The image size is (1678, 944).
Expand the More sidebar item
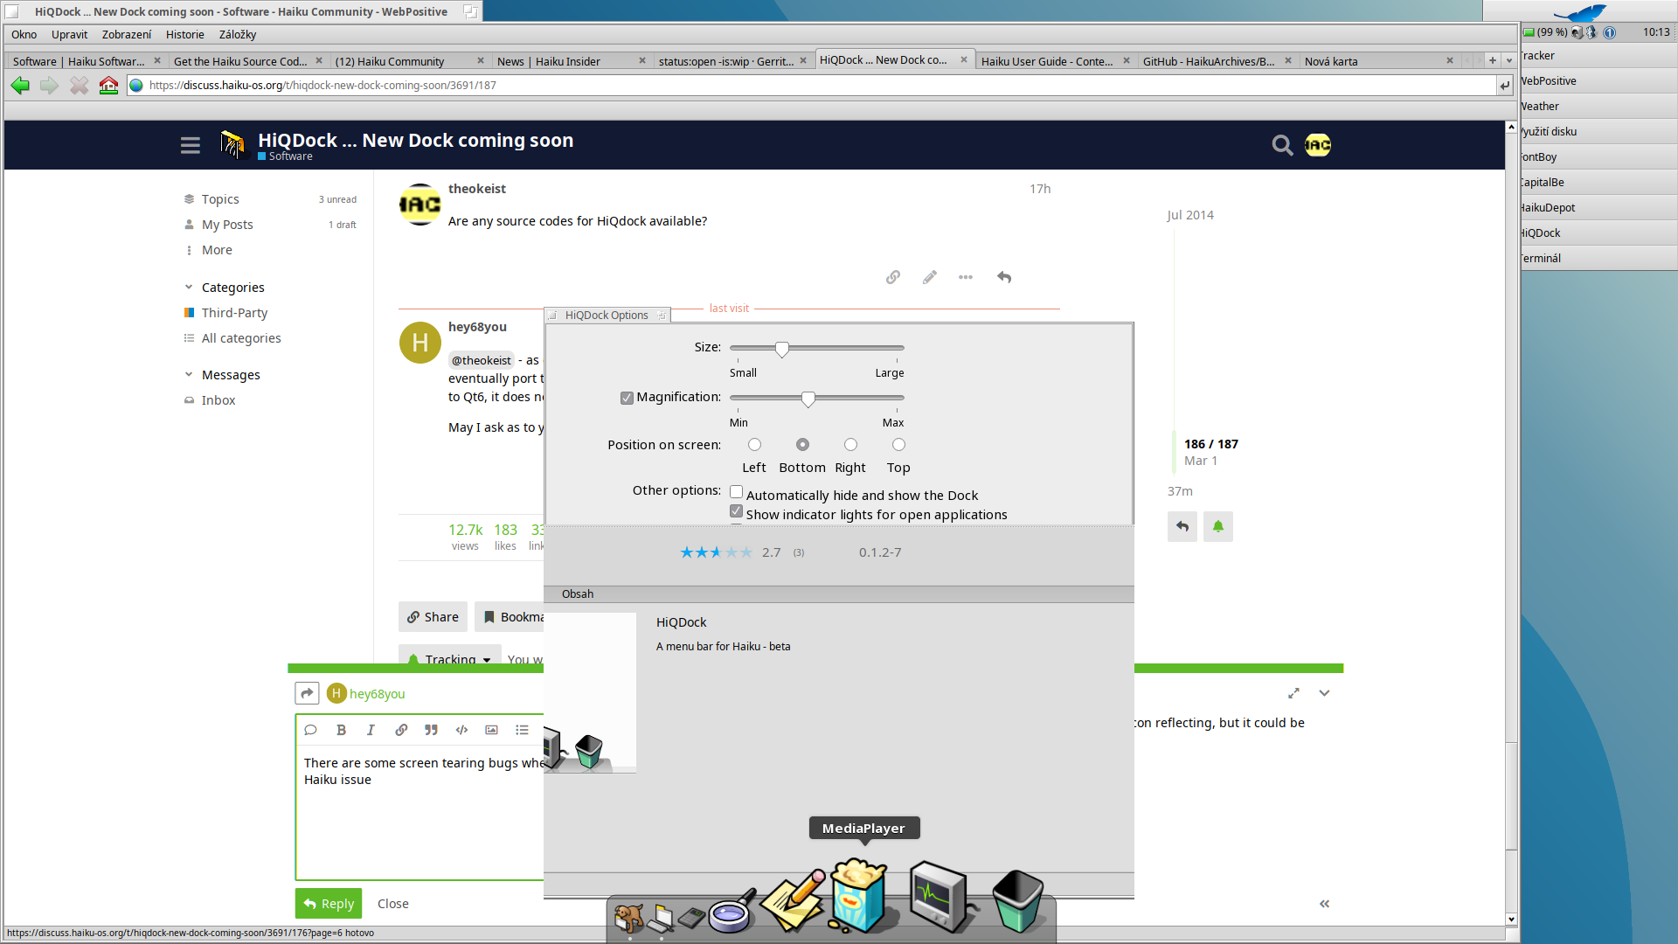pyautogui.click(x=217, y=250)
